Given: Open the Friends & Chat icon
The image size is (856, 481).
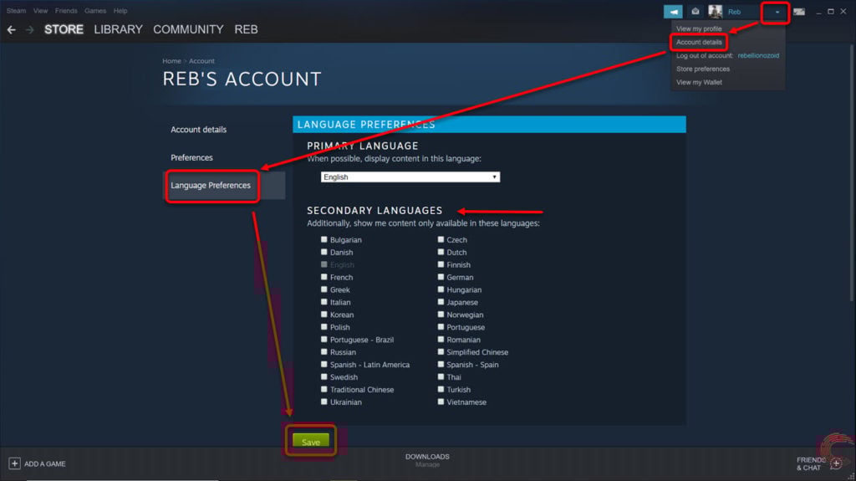Looking at the screenshot, I should [836, 463].
